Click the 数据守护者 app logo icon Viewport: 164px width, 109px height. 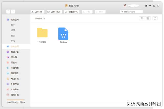click(66, 6)
